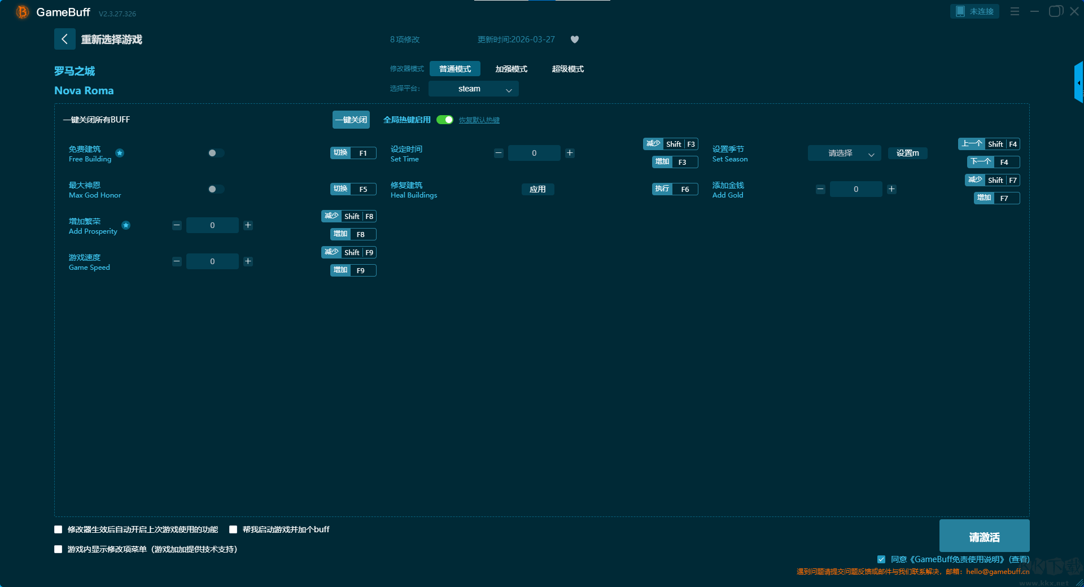Screen dimensions: 1084x587
Task: Toggle the Free Building switch
Action: coord(216,153)
